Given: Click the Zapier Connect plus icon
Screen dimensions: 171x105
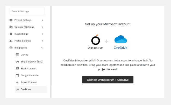Looking at the screenshot, I should click(17, 82).
